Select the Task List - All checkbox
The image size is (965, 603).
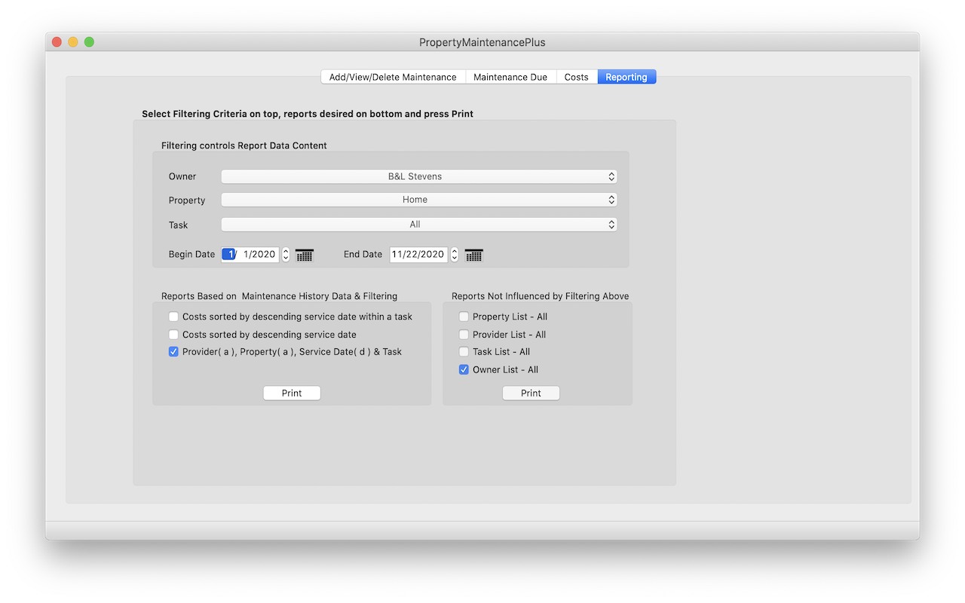pos(464,351)
